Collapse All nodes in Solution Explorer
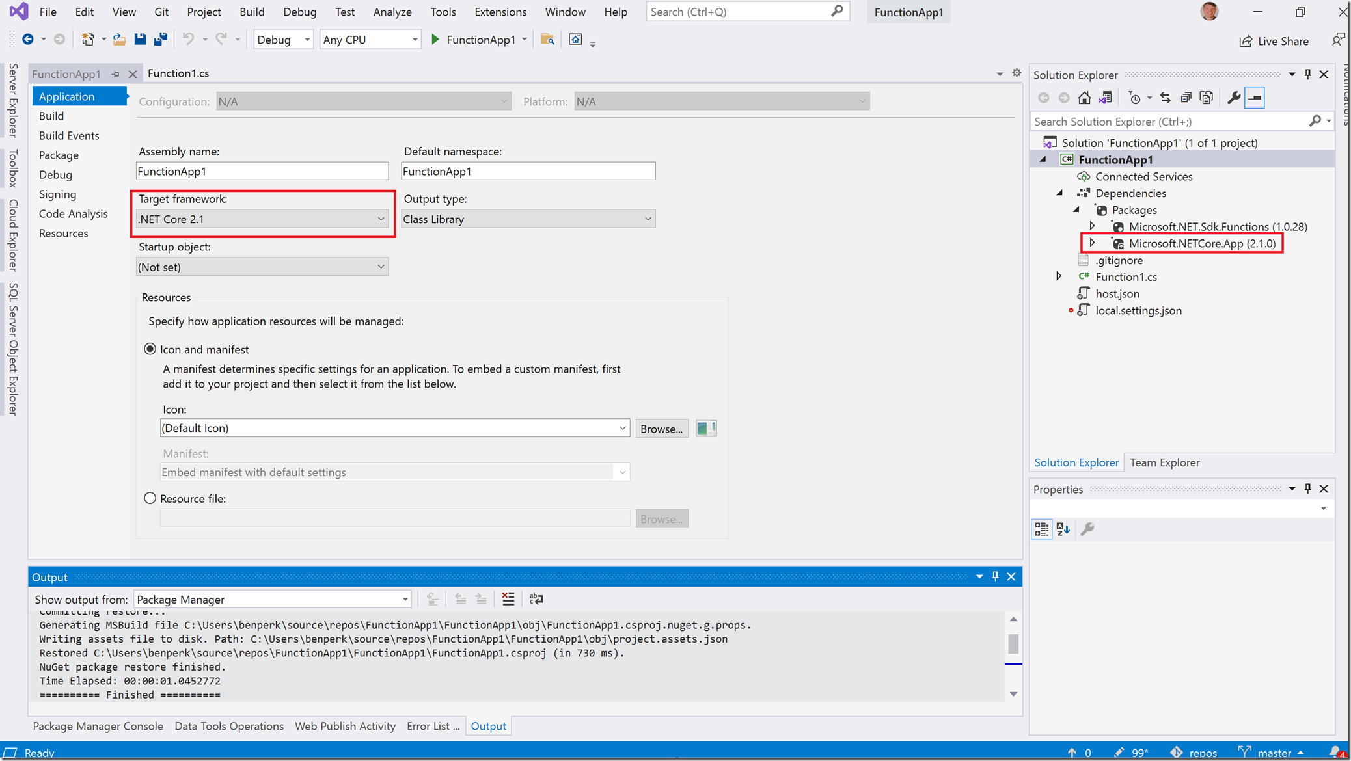1351x761 pixels. click(x=1186, y=98)
